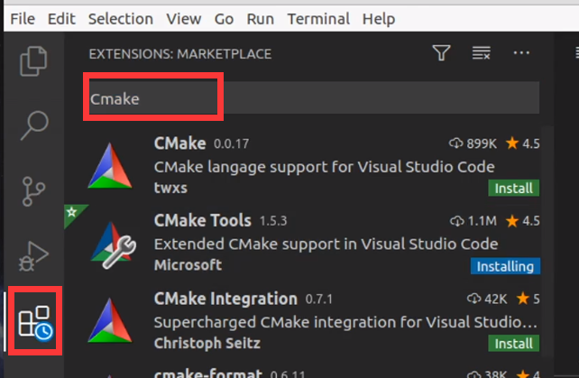The image size is (579, 378).
Task: Open the Explorer view in activity bar
Action: coord(33,61)
